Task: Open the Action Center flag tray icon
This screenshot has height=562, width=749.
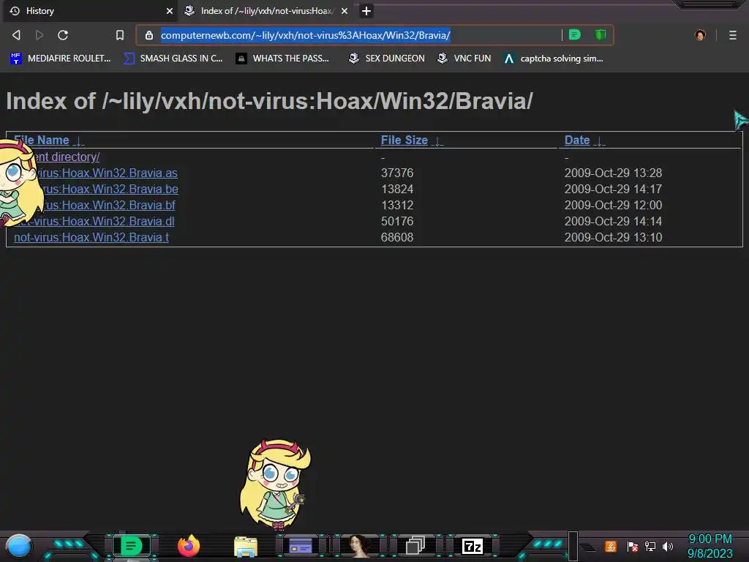Action: pos(633,546)
